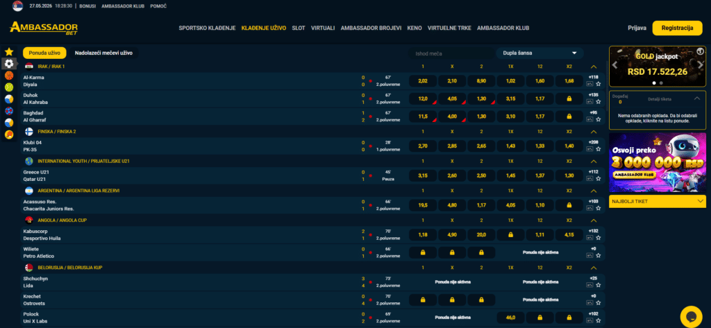Image resolution: width=711 pixels, height=328 pixels.
Task: Collapse the Angola Cup league section
Action: 594,221
